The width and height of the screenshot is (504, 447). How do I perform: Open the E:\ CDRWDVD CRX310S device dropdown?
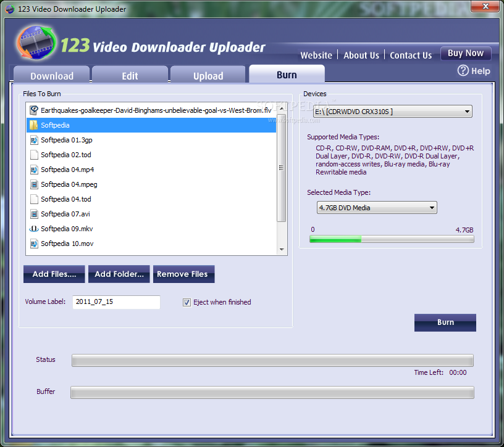(392, 112)
